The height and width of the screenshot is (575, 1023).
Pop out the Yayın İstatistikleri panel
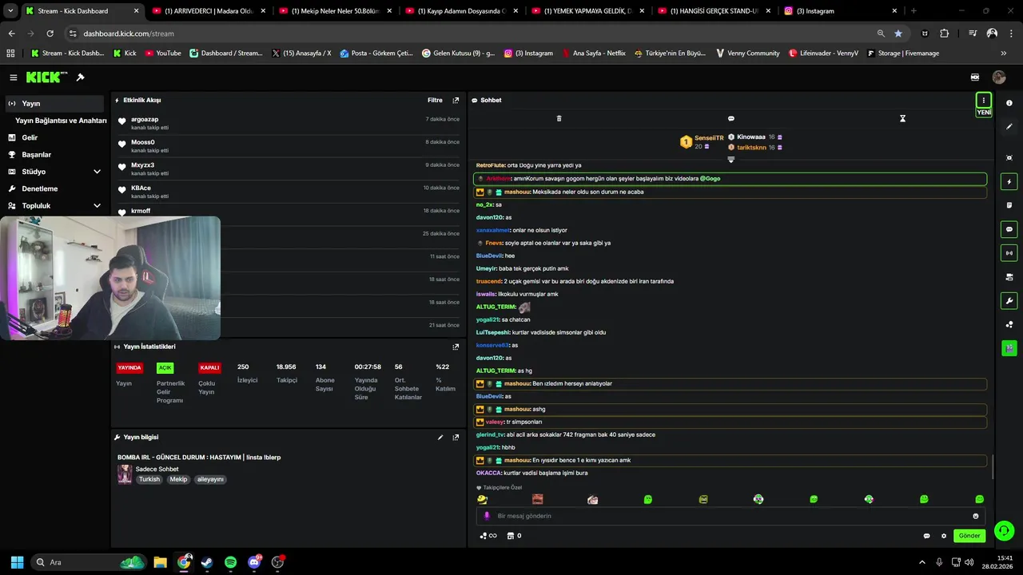pos(456,347)
